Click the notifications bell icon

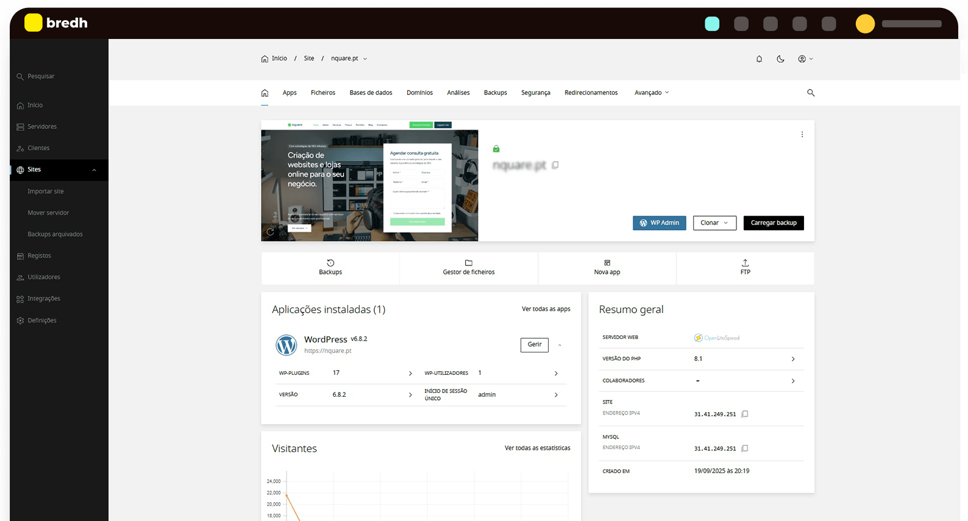[x=759, y=59]
